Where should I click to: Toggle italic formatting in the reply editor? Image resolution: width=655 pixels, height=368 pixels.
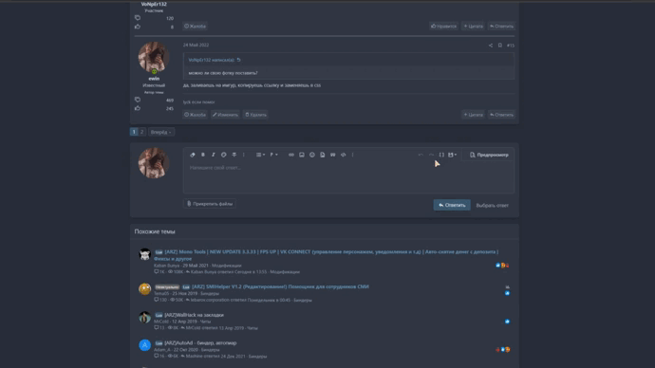click(213, 155)
